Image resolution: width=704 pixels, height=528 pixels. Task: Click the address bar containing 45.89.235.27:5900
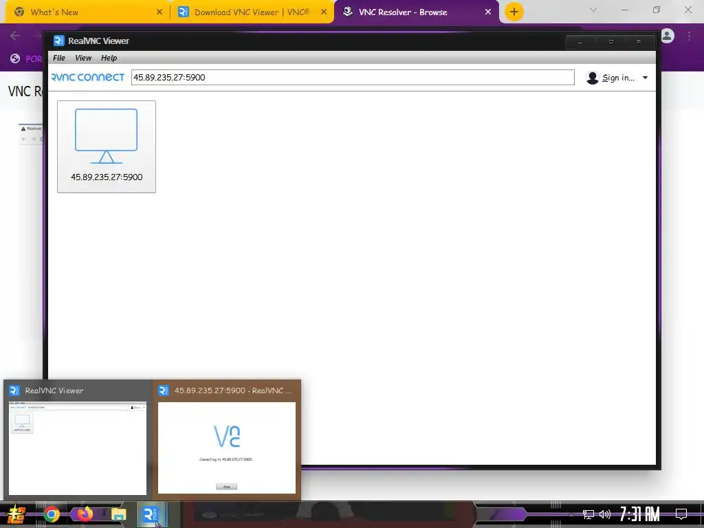coord(353,77)
